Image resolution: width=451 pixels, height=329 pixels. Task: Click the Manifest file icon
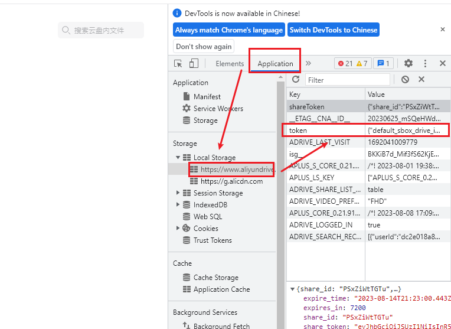pyautogui.click(x=187, y=96)
